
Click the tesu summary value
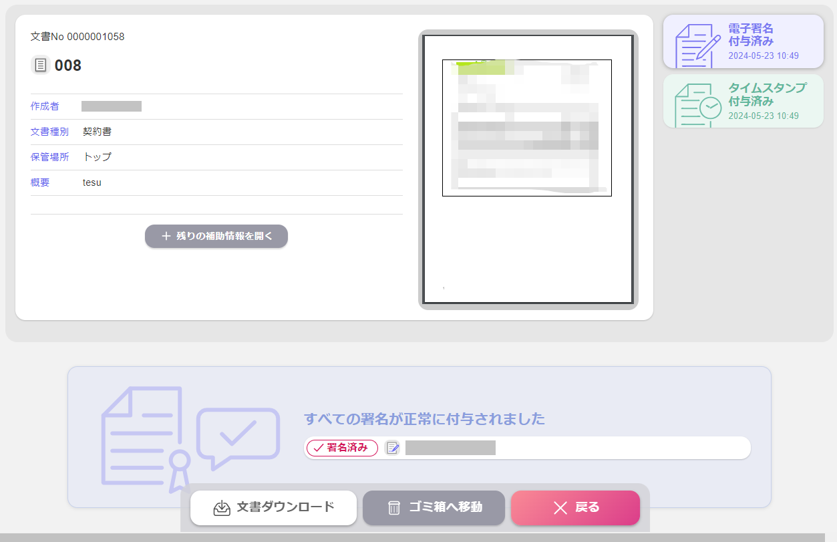(92, 182)
